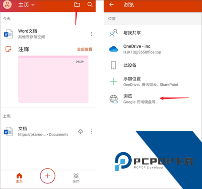Go back from the 浏览 screen

(x=111, y=5)
